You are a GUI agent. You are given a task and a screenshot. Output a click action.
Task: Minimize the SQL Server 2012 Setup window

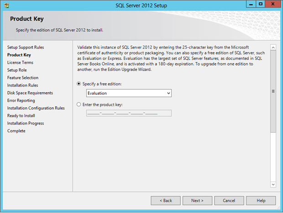(251, 4)
